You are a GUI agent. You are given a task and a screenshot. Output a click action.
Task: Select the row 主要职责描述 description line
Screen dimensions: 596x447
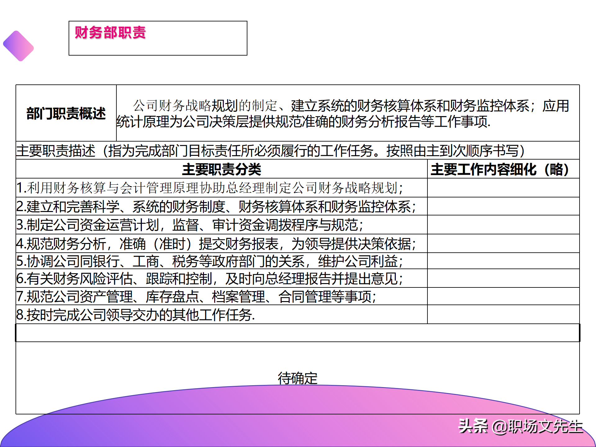(297, 151)
